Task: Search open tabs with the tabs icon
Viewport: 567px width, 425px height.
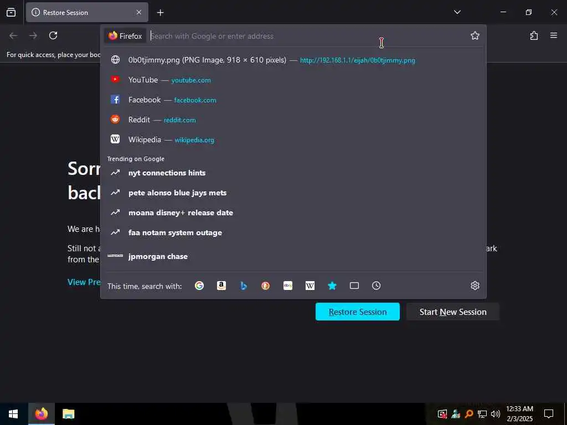Action: coord(354,286)
